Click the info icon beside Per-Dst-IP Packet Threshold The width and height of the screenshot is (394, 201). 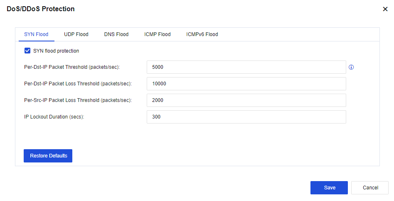click(351, 67)
